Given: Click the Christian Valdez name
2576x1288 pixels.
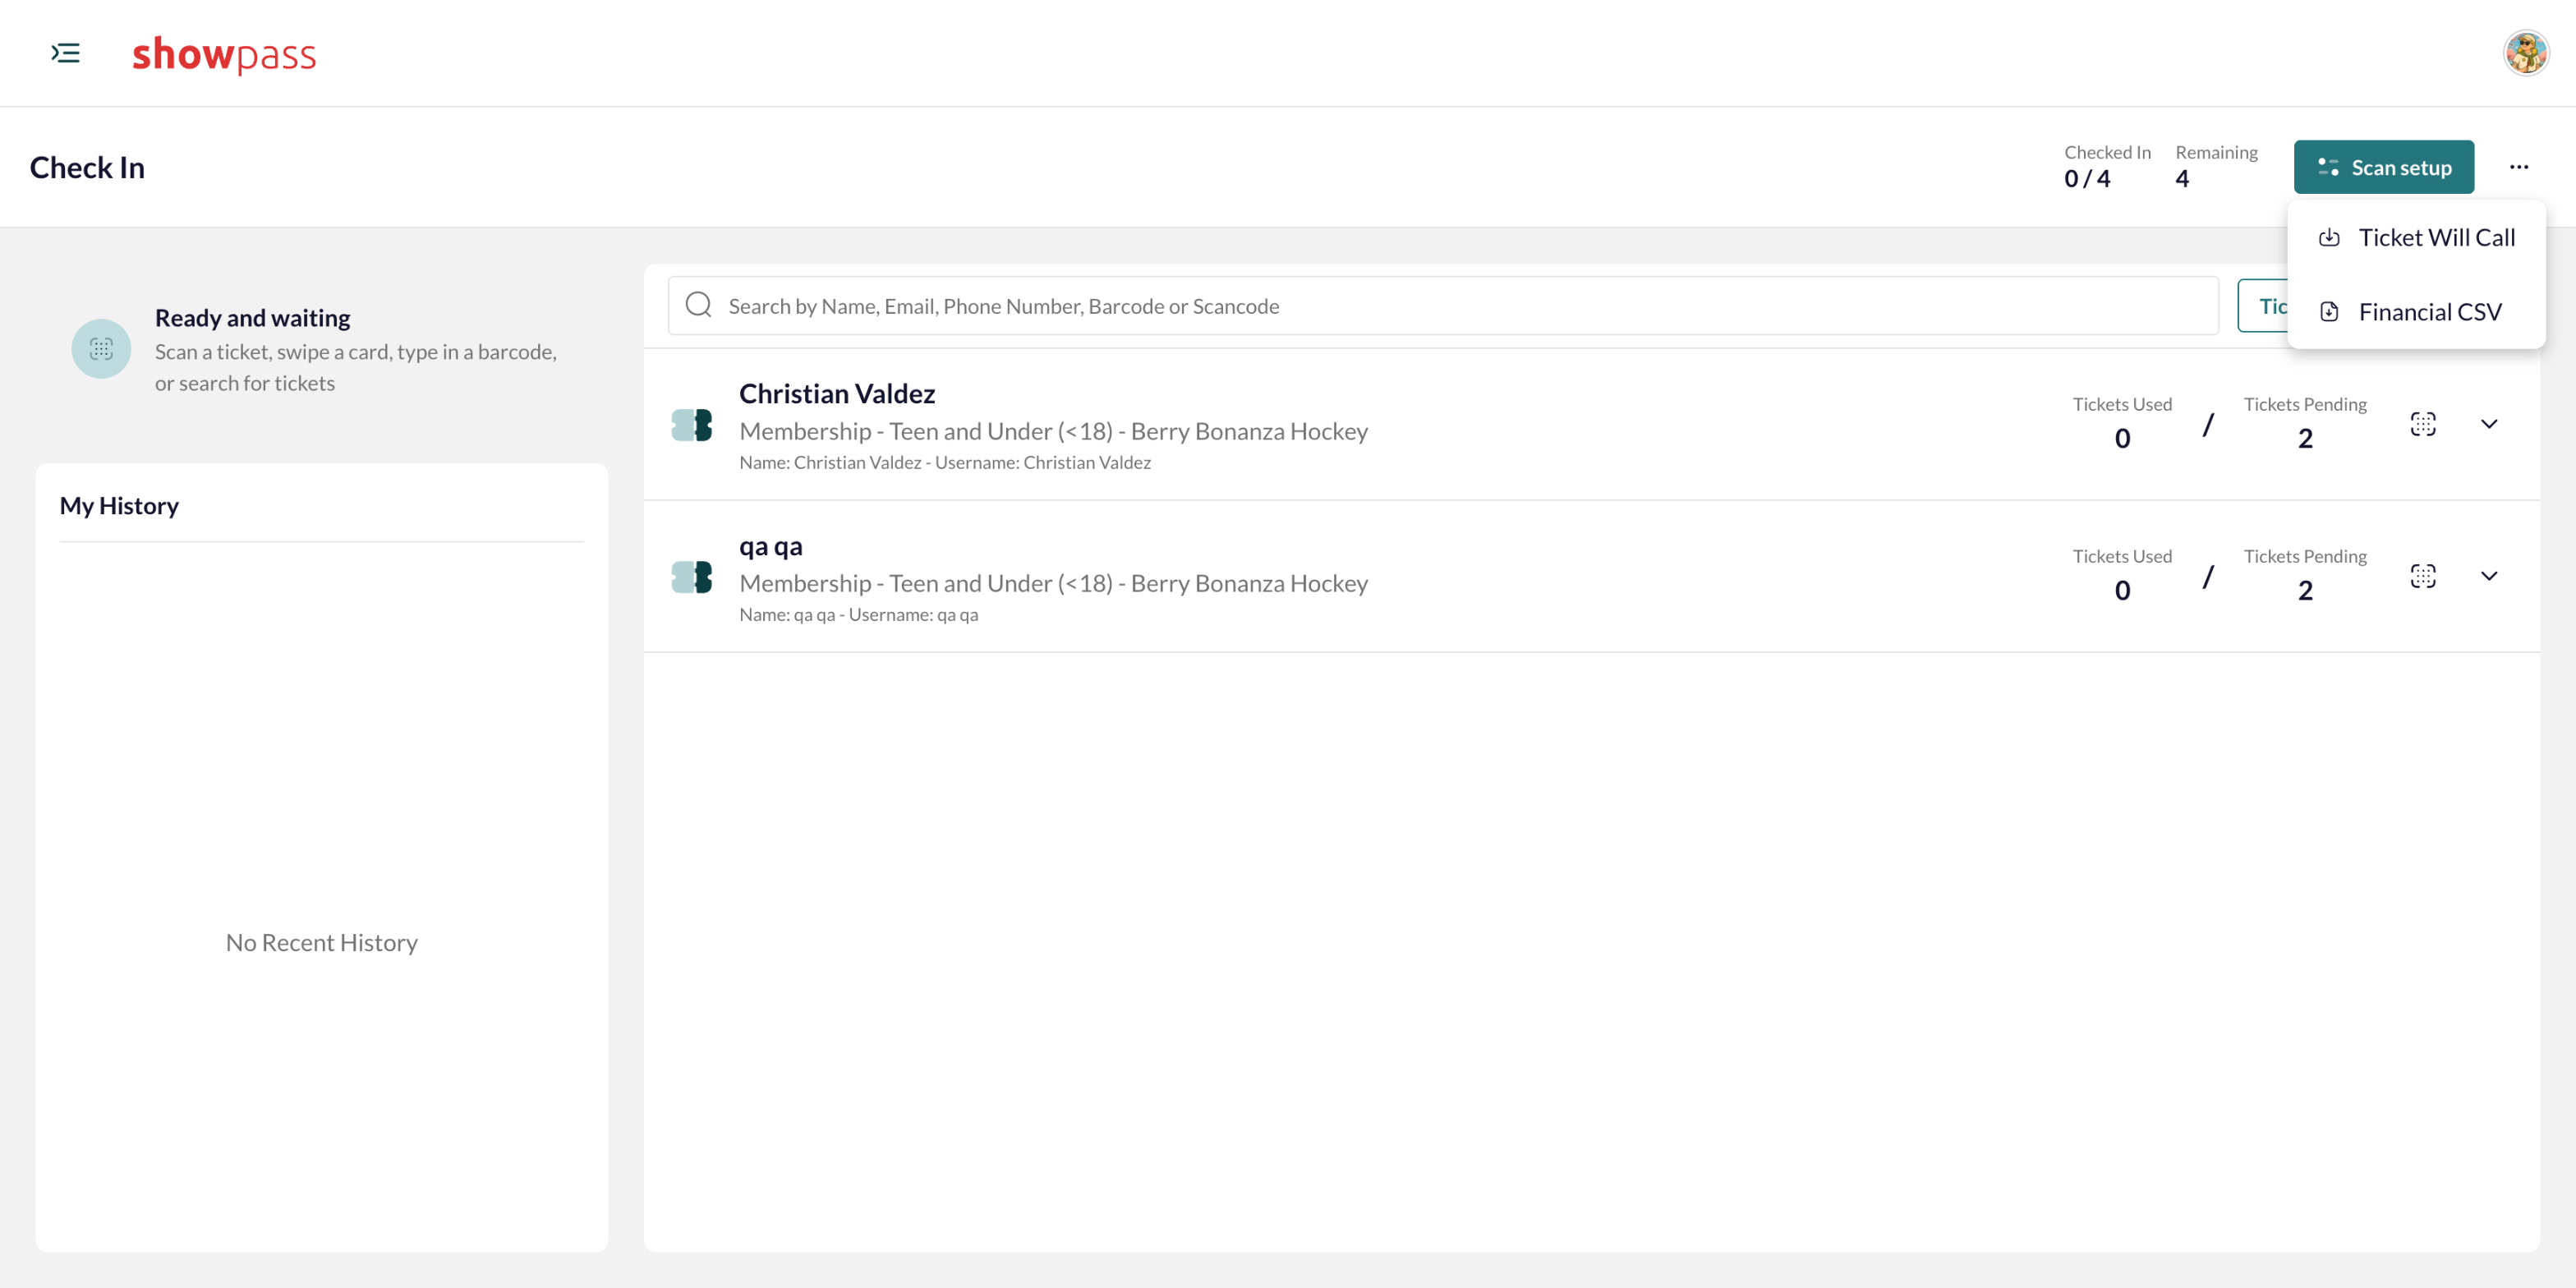Looking at the screenshot, I should click(837, 394).
